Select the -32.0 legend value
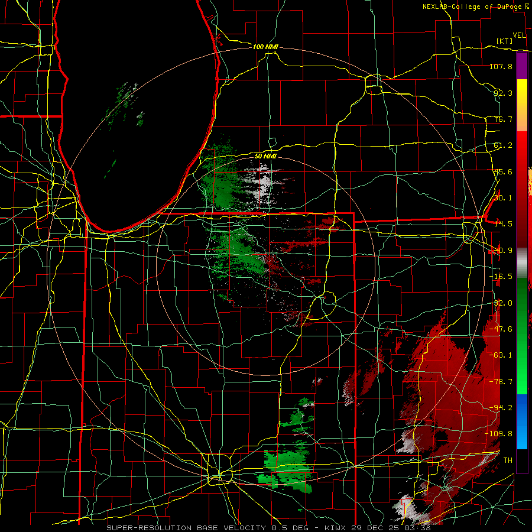The width and height of the screenshot is (532, 532). (x=501, y=303)
